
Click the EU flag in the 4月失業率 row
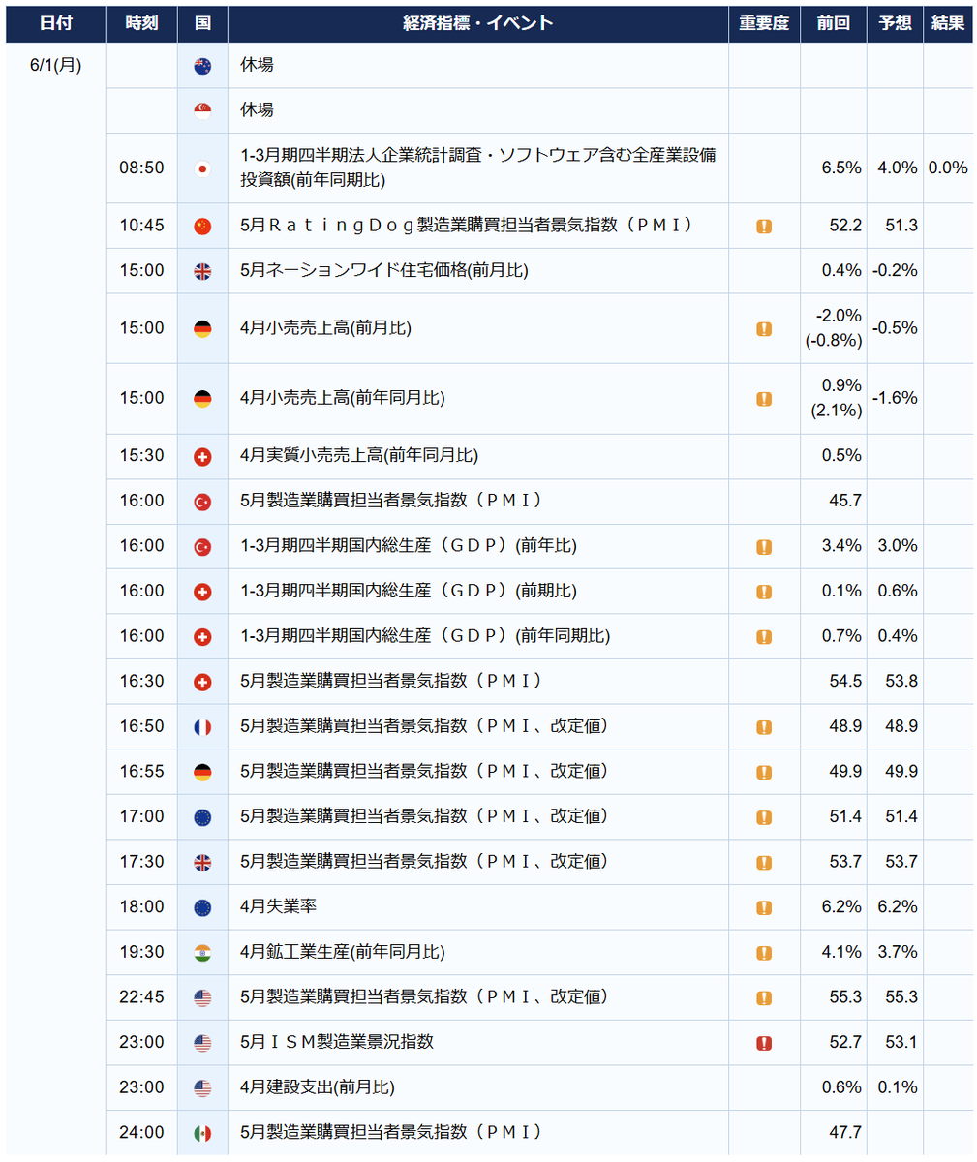(x=202, y=907)
